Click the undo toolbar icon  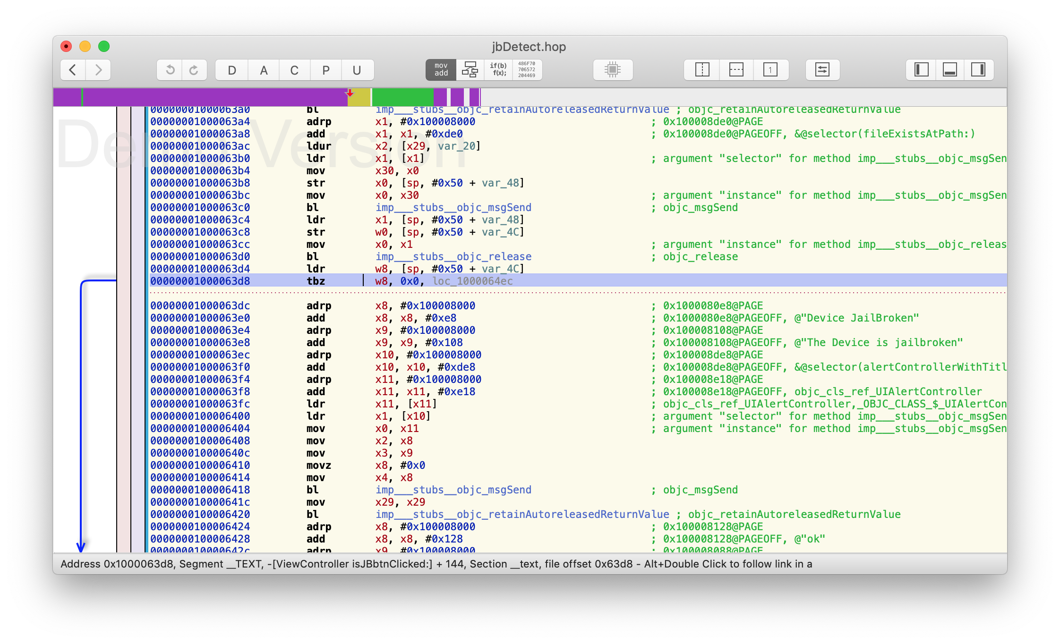click(x=170, y=70)
